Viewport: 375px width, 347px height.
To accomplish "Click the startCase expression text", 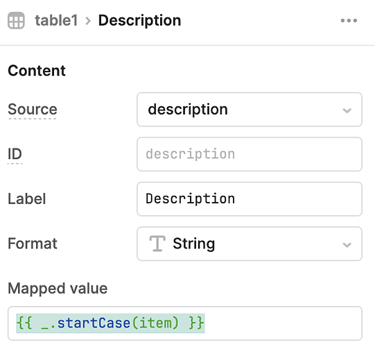I will [x=110, y=323].
